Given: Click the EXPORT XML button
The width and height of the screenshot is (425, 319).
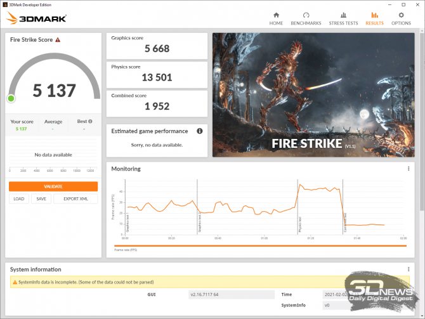Looking at the screenshot, I should click(x=75, y=199).
